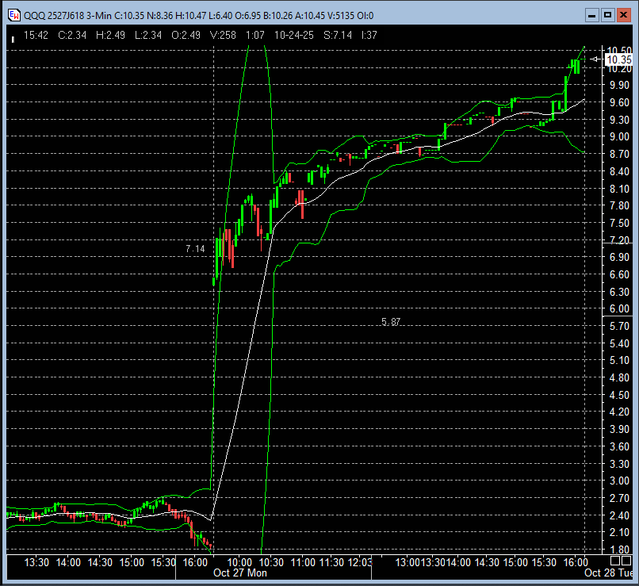Click the small white marker left of 15:42

tap(12, 36)
